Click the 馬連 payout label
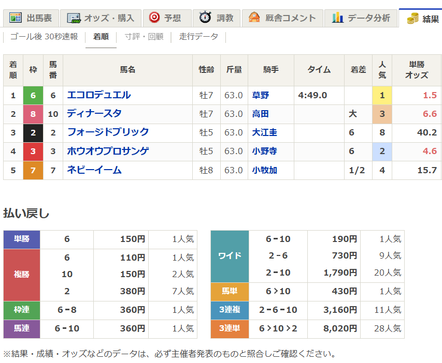The width and height of the screenshot is (442, 363). pos(22,328)
